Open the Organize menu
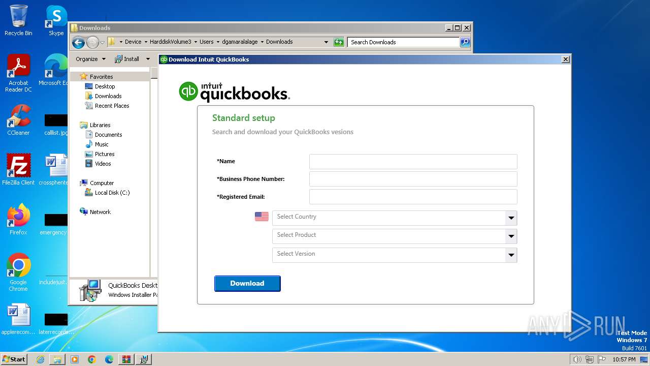This screenshot has width=650, height=366. click(90, 59)
